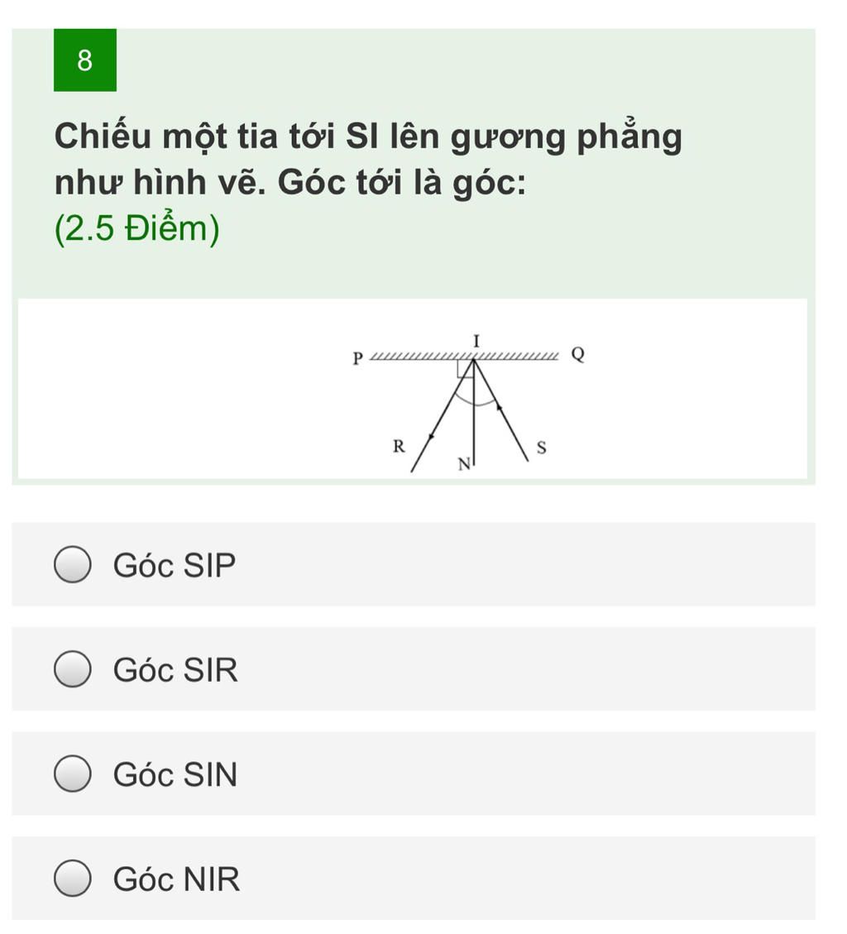Click the right-angle square marker at point I
This screenshot has height=934, width=847.
click(x=465, y=369)
